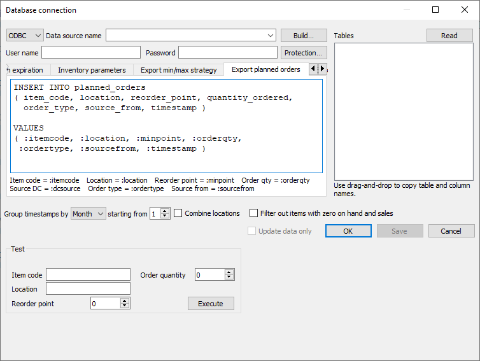Screen dimensions: 480x361
Task: Increase the Order quantity spinner
Action: pos(230,272)
